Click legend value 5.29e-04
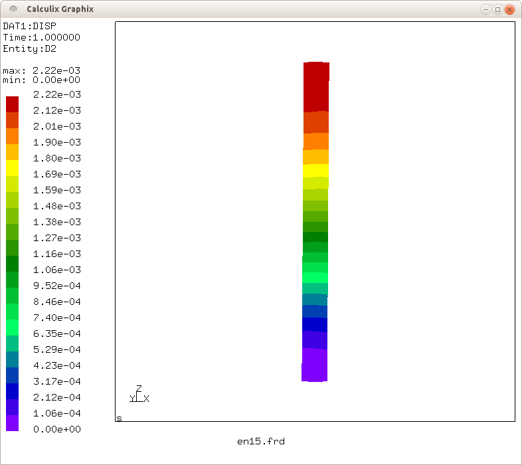 [x=57, y=350]
